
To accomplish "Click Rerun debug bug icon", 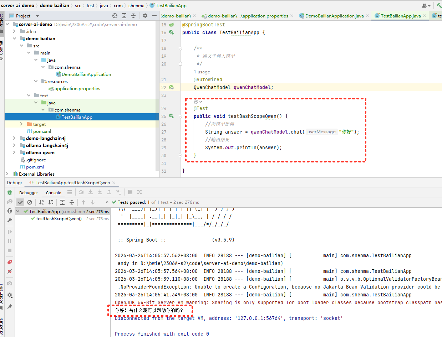I will 10,192.
